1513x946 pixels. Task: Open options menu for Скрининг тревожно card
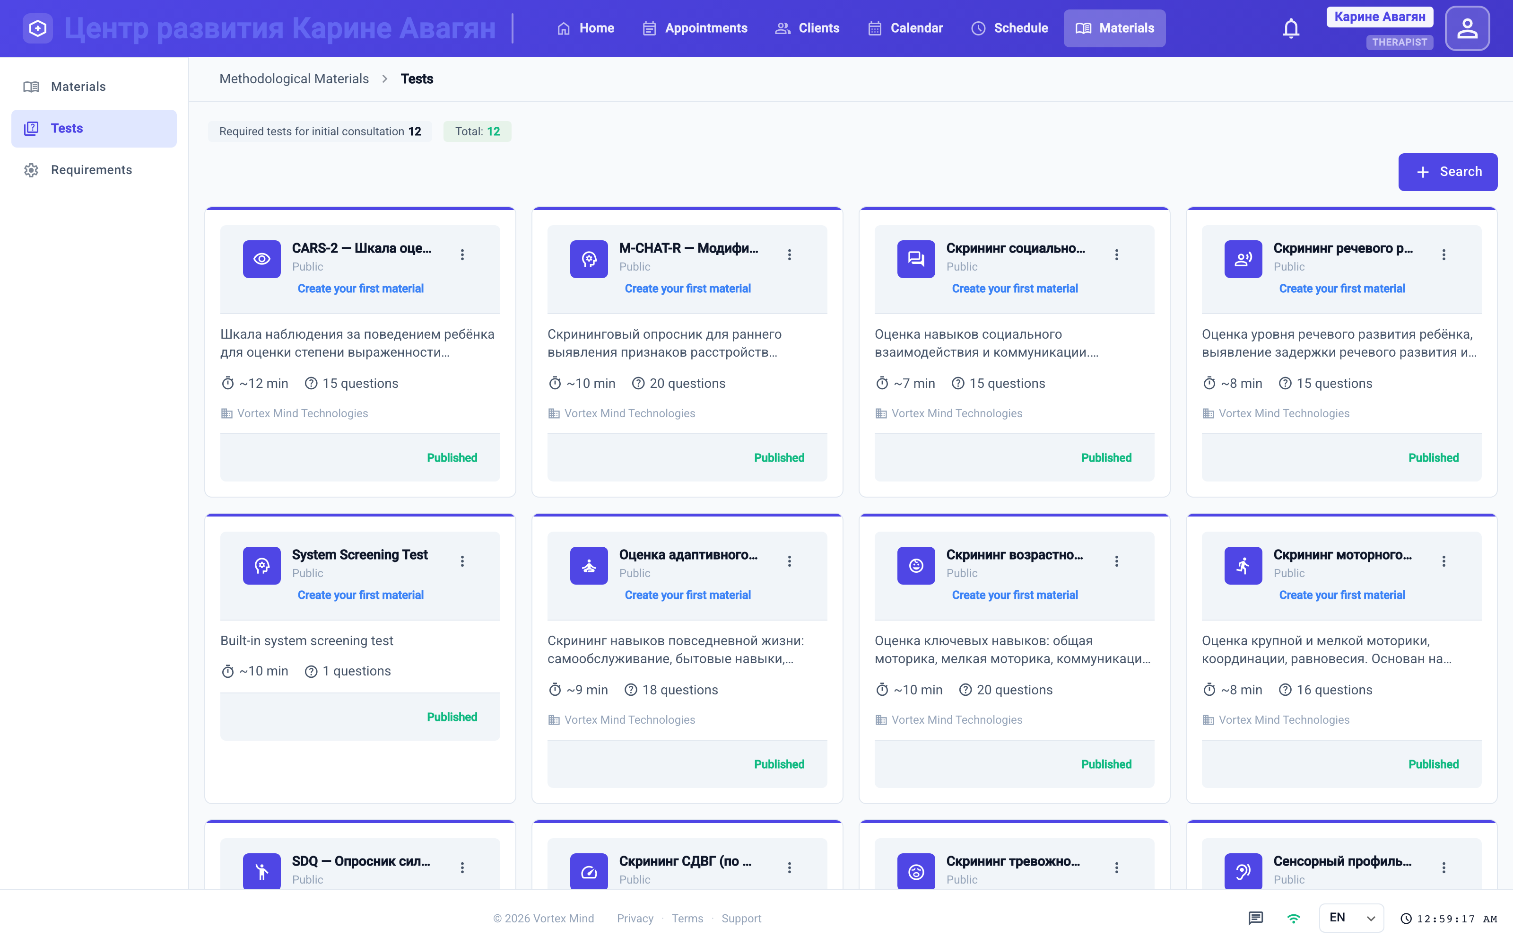coord(1116,868)
